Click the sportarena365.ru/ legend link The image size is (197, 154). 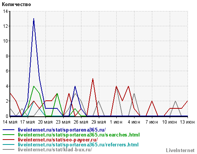click(x=62, y=130)
